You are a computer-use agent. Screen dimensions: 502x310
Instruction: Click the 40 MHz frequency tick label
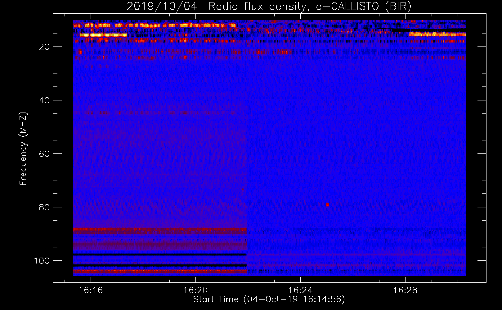(x=44, y=100)
